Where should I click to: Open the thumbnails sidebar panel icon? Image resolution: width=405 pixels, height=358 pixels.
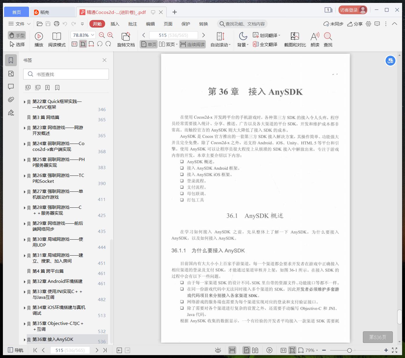[x=11, y=74]
